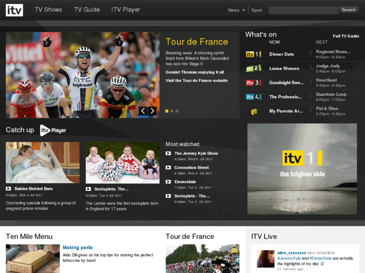Click the arrow next to Dinner Date
Viewport: 365px width, 273px height.
pyautogui.click(x=310, y=53)
